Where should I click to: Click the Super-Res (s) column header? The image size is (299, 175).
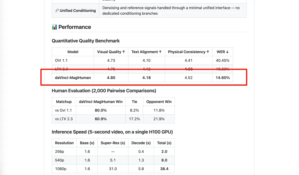(x=113, y=143)
